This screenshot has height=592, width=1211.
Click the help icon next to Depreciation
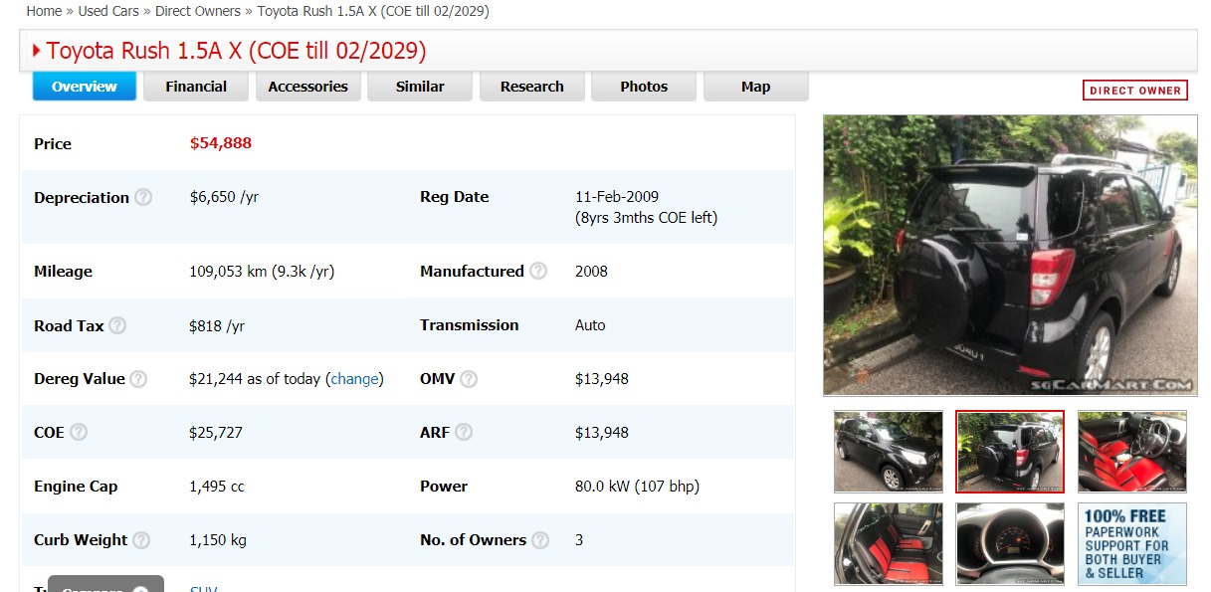[x=143, y=197]
